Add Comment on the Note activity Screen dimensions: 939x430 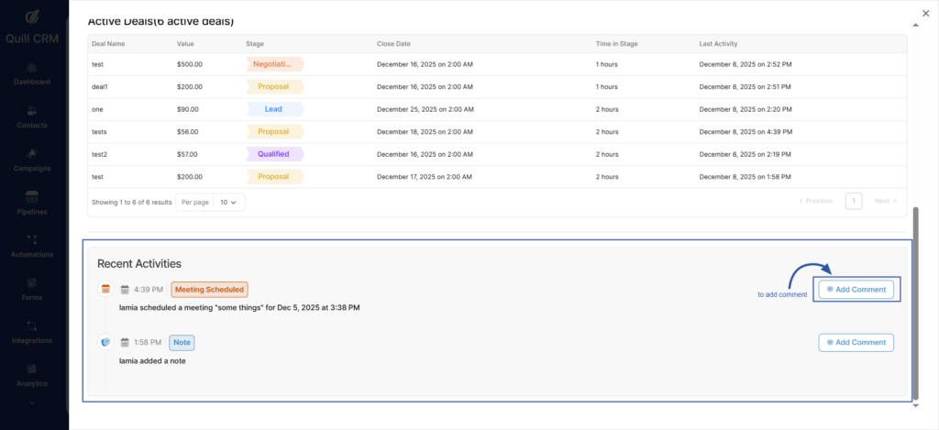tap(856, 342)
